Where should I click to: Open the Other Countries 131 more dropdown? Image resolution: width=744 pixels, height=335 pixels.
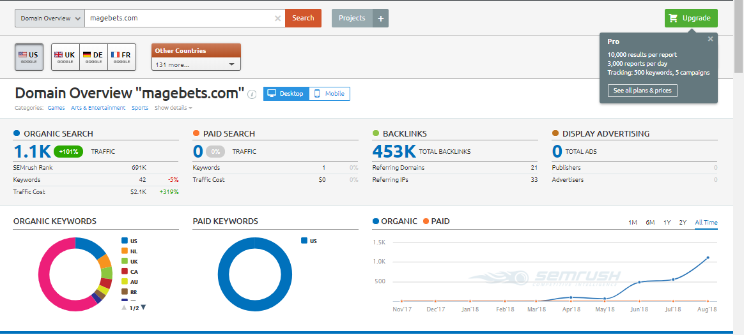[x=196, y=64]
